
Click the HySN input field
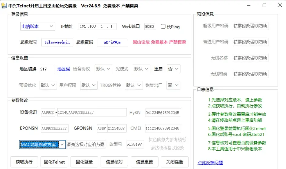point(163,113)
